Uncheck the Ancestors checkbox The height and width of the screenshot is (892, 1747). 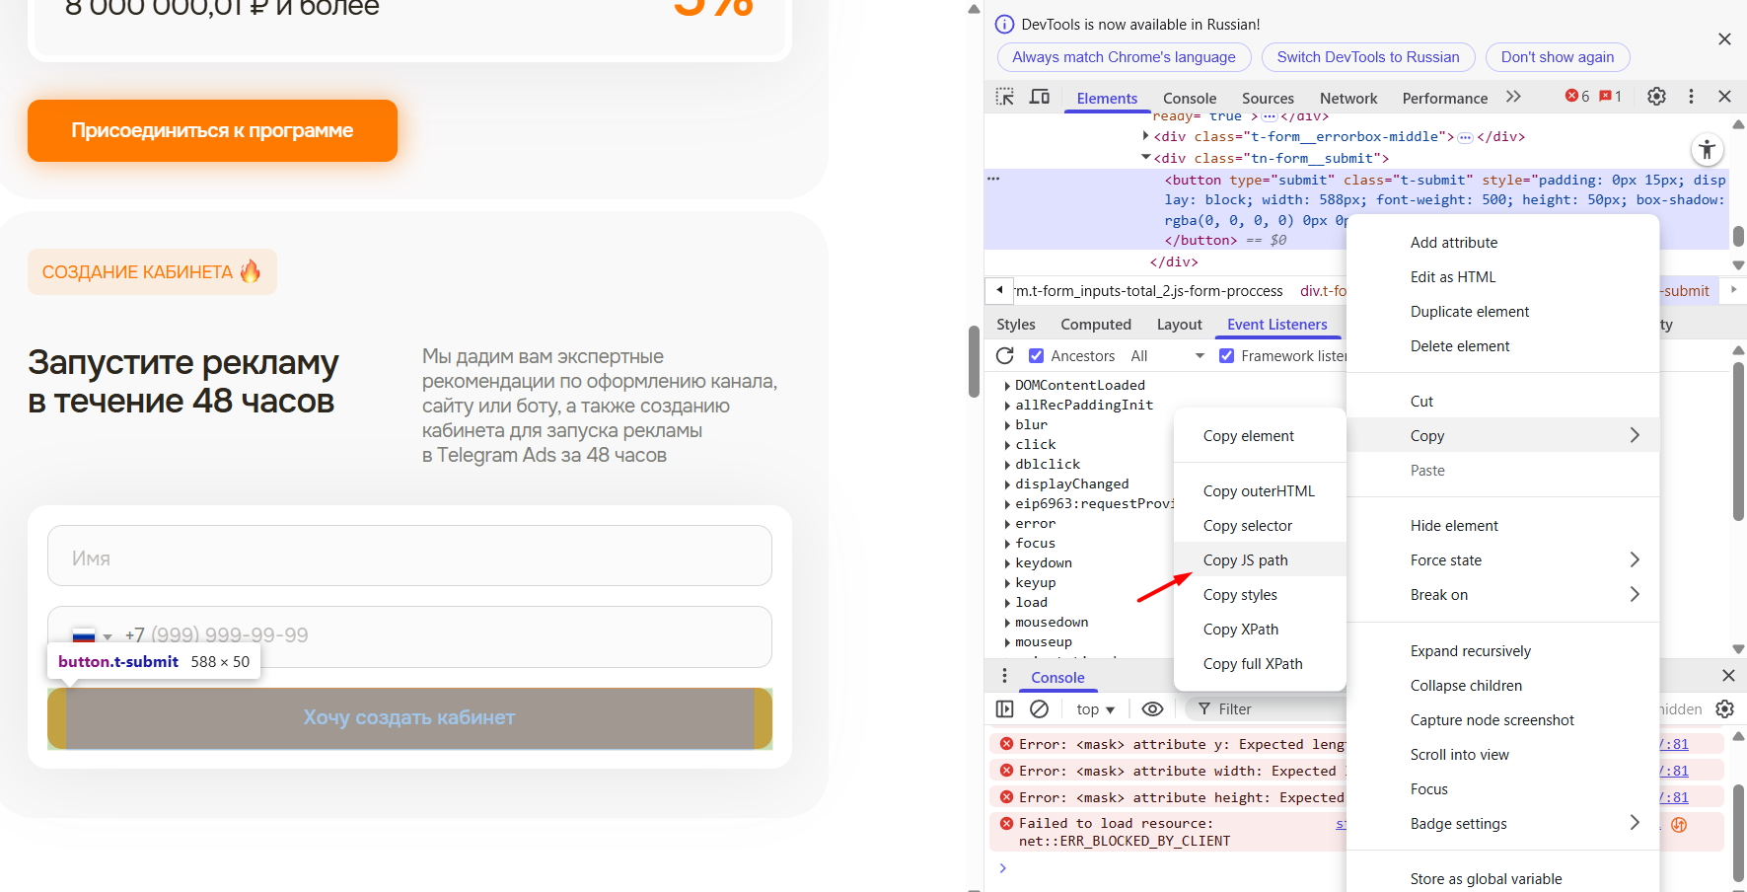pos(1036,356)
